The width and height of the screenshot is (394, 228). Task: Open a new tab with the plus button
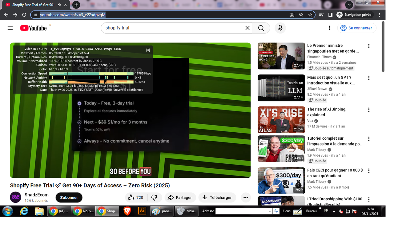[x=76, y=5]
